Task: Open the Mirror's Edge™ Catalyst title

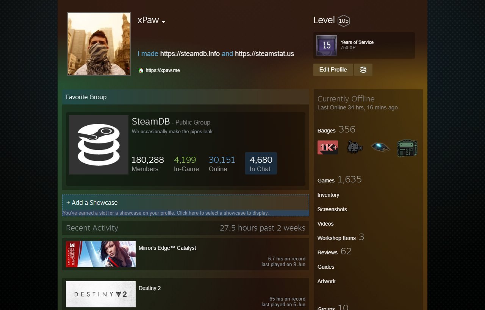Action: (167, 248)
